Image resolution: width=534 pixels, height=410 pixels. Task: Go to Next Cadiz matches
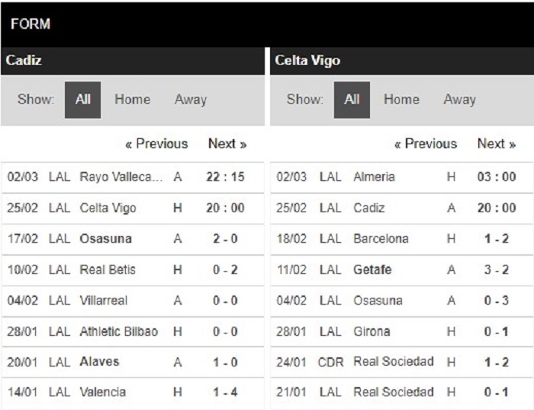pyautogui.click(x=227, y=144)
